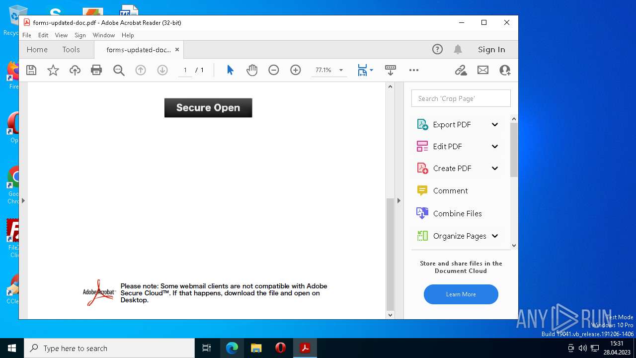636x358 pixels.
Task: Share a link to the file
Action: (x=461, y=70)
